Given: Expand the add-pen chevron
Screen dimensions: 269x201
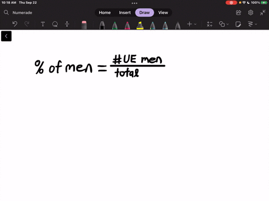Looking at the screenshot, I should [x=195, y=24].
